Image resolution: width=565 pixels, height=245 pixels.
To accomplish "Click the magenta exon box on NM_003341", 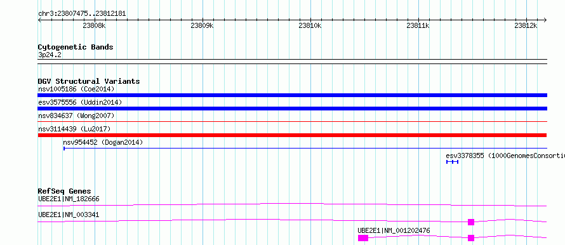I will click(471, 222).
